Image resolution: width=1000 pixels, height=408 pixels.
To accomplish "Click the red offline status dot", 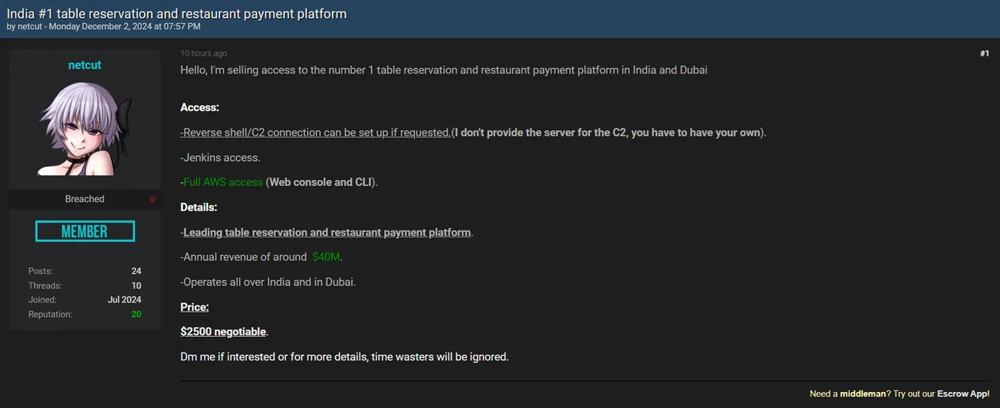I will 153,199.
